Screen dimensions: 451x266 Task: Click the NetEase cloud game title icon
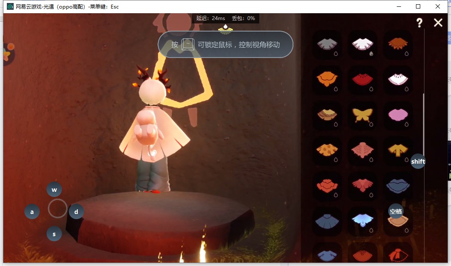tap(10, 6)
